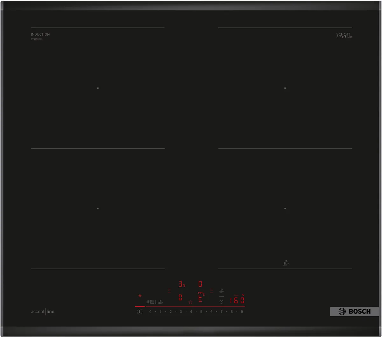This screenshot has width=382, height=337.
Task: Tap power level 0 to switch off zone
Action: pos(150,311)
